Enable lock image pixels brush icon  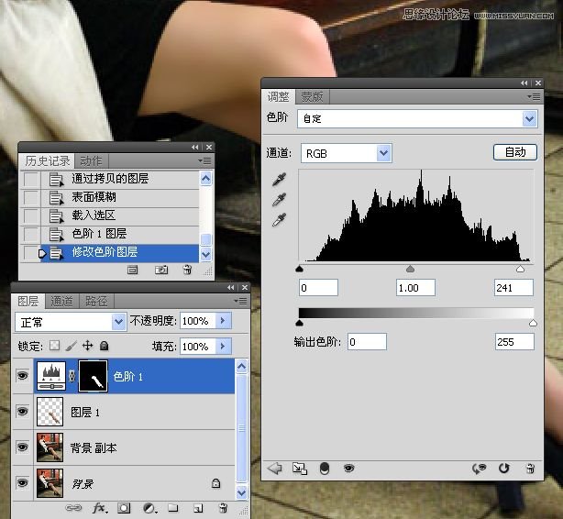72,346
